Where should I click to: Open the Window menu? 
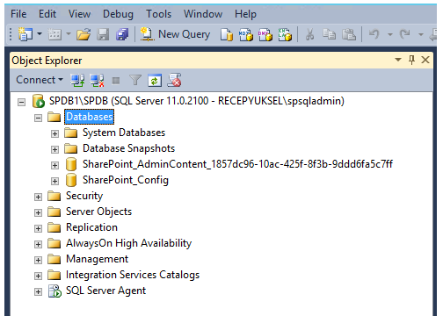[203, 14]
